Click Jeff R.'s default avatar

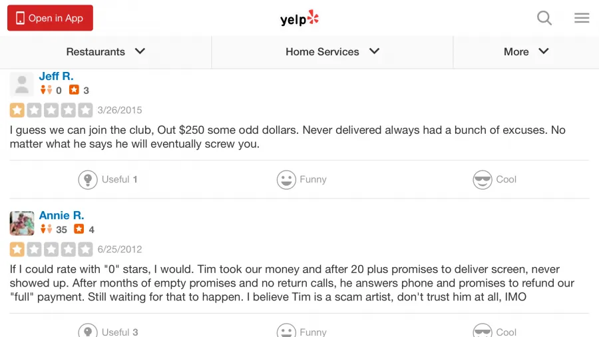(x=22, y=85)
